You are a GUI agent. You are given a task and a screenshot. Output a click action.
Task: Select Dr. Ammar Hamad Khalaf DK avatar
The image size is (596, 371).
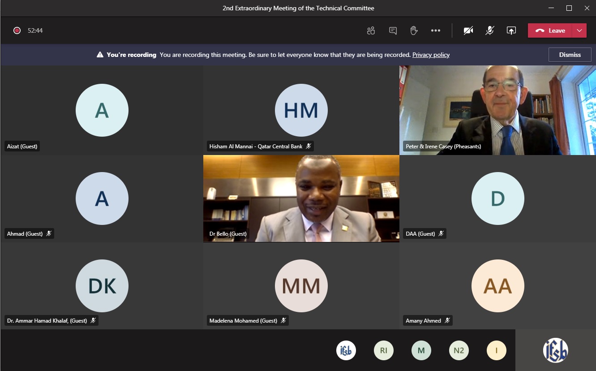[x=102, y=286]
